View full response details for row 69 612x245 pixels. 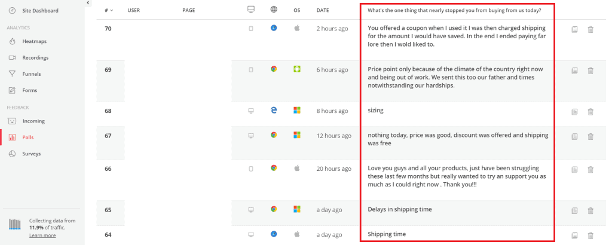coord(574,71)
